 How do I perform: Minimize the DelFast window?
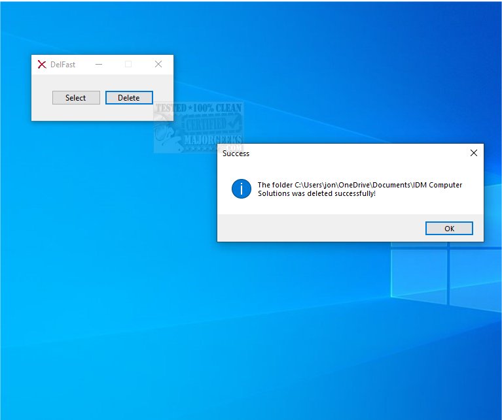pyautogui.click(x=99, y=64)
